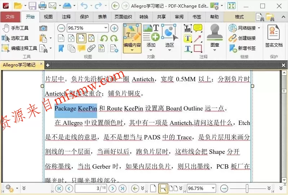Screen dimensions: 288x195
Task: Click the zoom in plus button
Action: point(114,28)
